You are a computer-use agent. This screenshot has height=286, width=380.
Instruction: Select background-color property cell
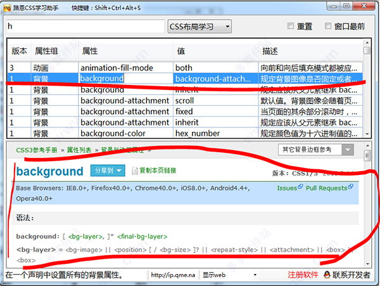(125, 133)
